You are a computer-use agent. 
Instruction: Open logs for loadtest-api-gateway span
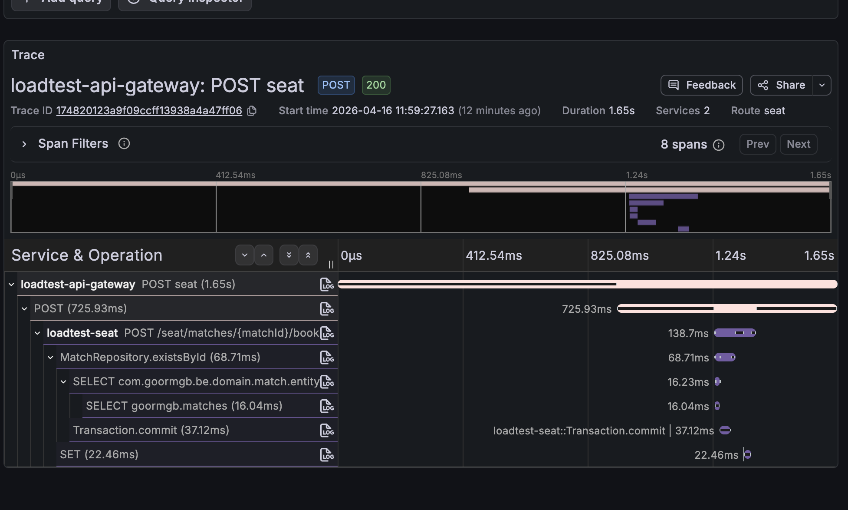(x=327, y=284)
